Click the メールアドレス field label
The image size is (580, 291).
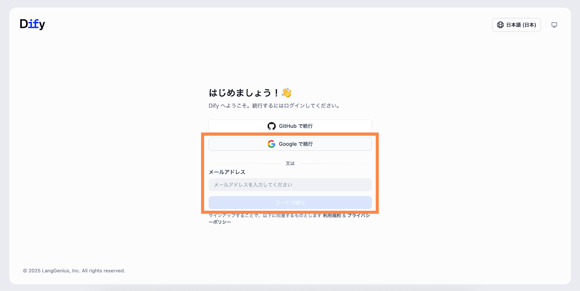[x=227, y=172]
